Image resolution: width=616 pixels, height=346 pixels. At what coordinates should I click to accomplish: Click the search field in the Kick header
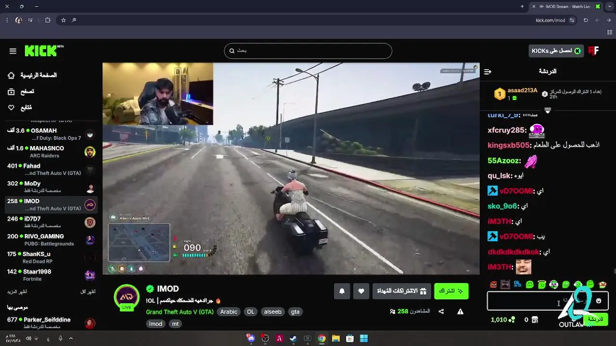click(x=308, y=51)
